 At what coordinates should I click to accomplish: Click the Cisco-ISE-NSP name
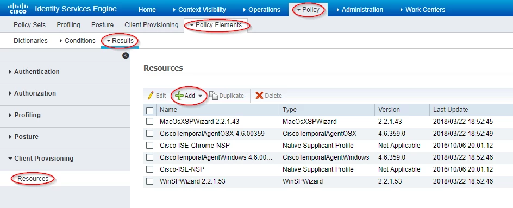click(182, 169)
